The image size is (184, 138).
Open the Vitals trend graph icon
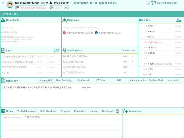click(179, 20)
